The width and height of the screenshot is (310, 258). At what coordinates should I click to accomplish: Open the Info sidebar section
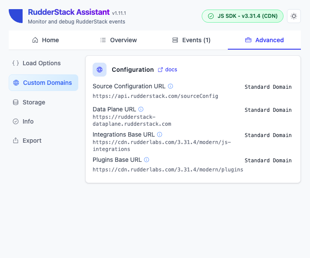43,121
